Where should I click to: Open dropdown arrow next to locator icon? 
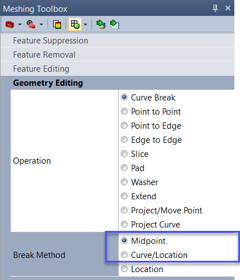[41, 24]
